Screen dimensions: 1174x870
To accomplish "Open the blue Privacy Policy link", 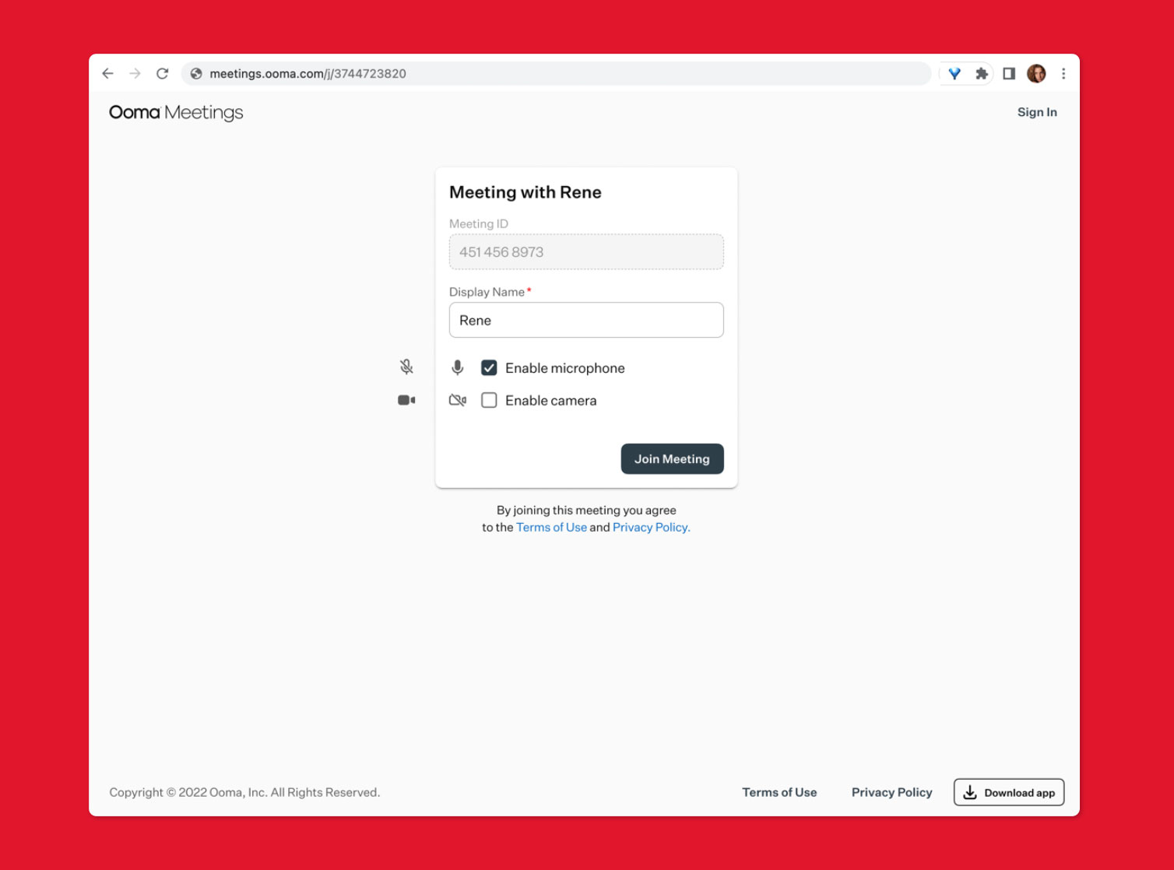I will click(x=651, y=528).
